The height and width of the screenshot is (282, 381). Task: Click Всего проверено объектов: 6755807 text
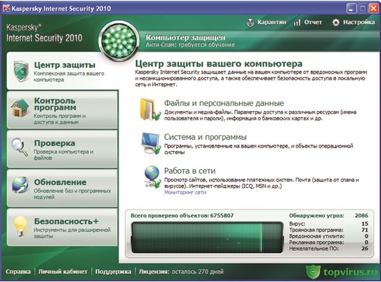point(182,215)
